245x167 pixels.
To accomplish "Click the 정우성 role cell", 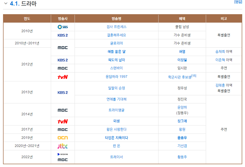I will pos(182,88).
